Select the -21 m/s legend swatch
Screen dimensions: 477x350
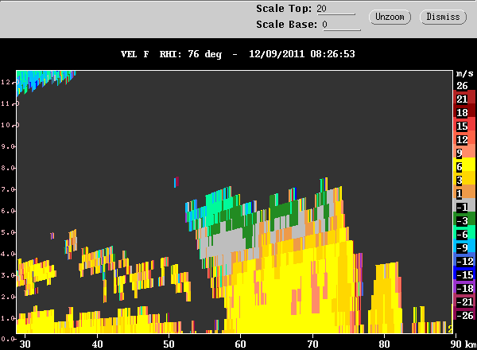(x=464, y=300)
